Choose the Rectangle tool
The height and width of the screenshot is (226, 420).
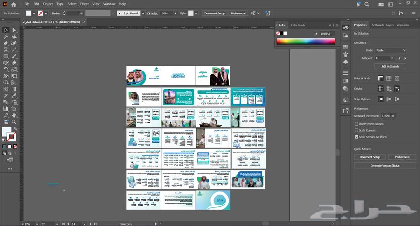tap(6, 56)
